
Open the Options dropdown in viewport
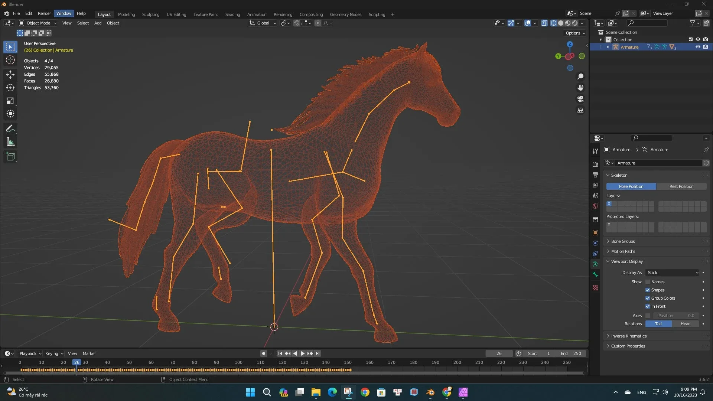pos(575,33)
